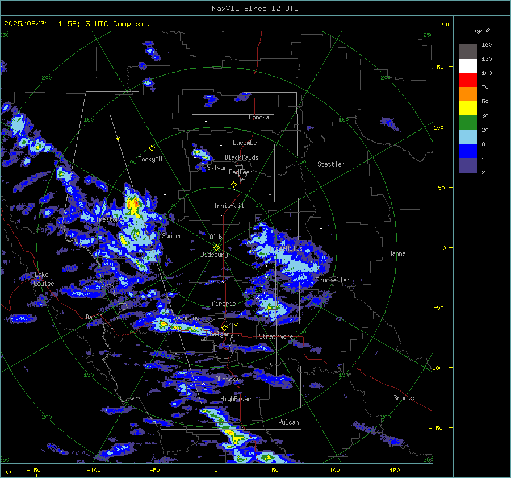The image size is (511, 478).
Task: Select the gray swatch at the top of the legend
Action: (468, 51)
